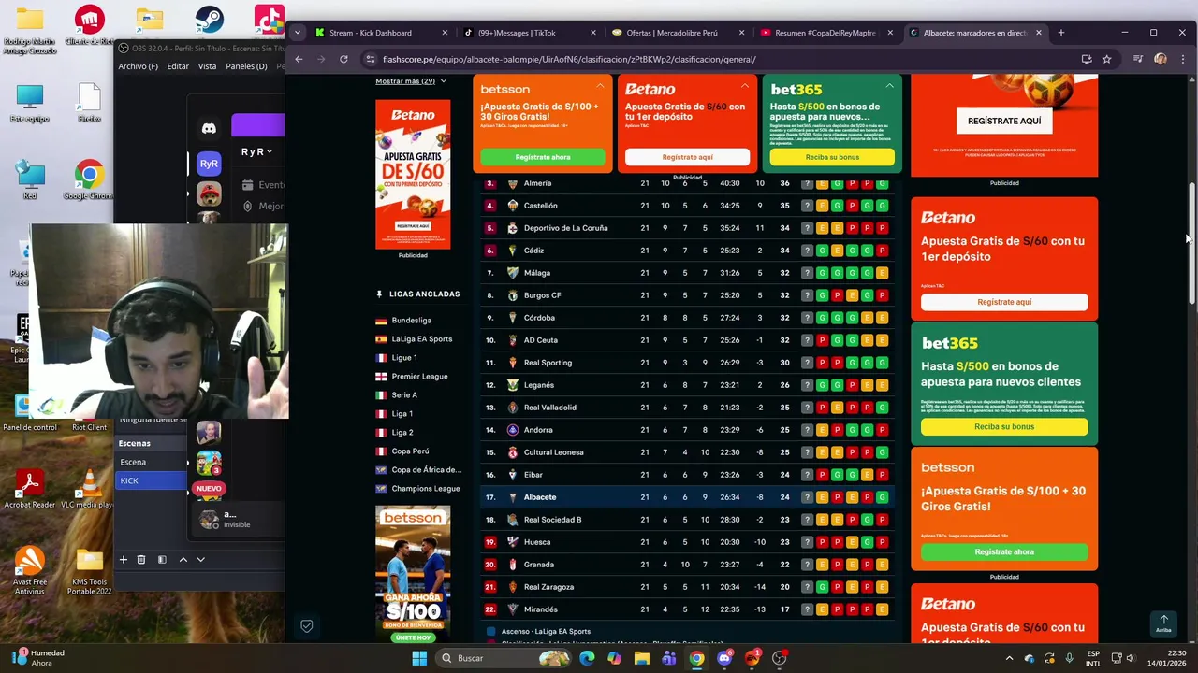Open Chrome's three-dot menu

1181,59
